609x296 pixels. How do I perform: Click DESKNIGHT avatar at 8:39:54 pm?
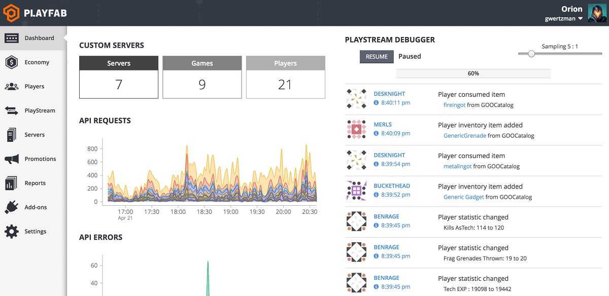(x=357, y=160)
